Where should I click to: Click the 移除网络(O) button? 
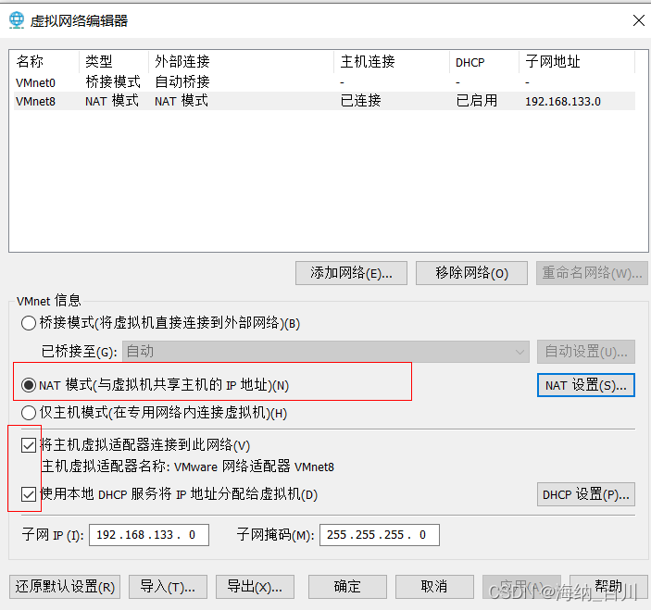[471, 273]
